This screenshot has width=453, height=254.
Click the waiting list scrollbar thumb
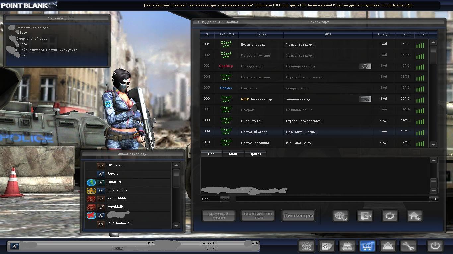coord(176,173)
